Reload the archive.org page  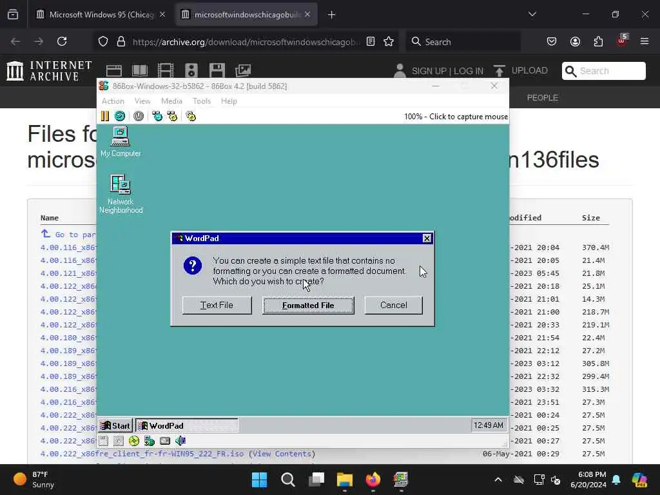point(62,41)
